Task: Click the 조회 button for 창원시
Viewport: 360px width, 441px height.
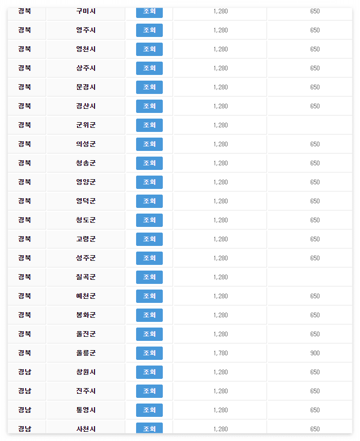Action: pyautogui.click(x=149, y=372)
